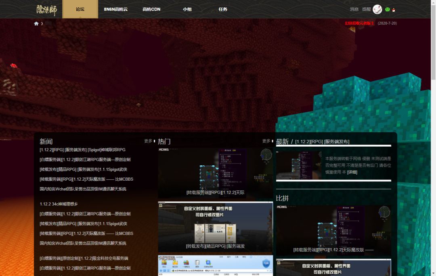Go to the 小组 menu item
Image resolution: width=436 pixels, height=276 pixels.
[187, 9]
